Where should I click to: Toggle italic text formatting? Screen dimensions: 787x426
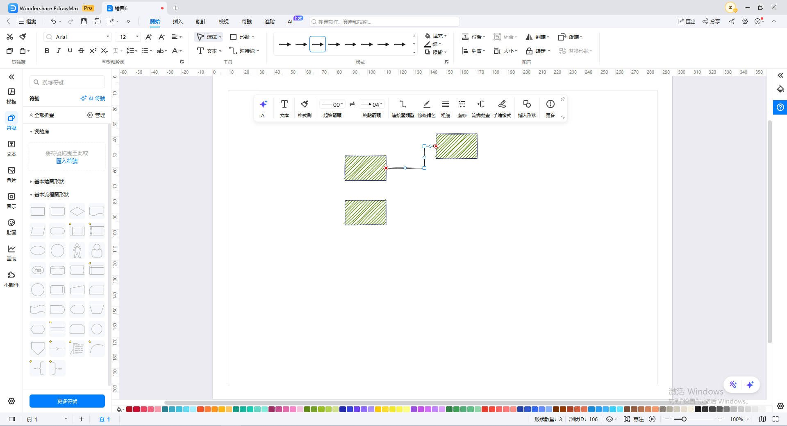[58, 51]
